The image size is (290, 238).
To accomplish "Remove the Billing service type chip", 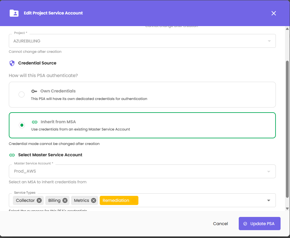I will pyautogui.click(x=65, y=201).
